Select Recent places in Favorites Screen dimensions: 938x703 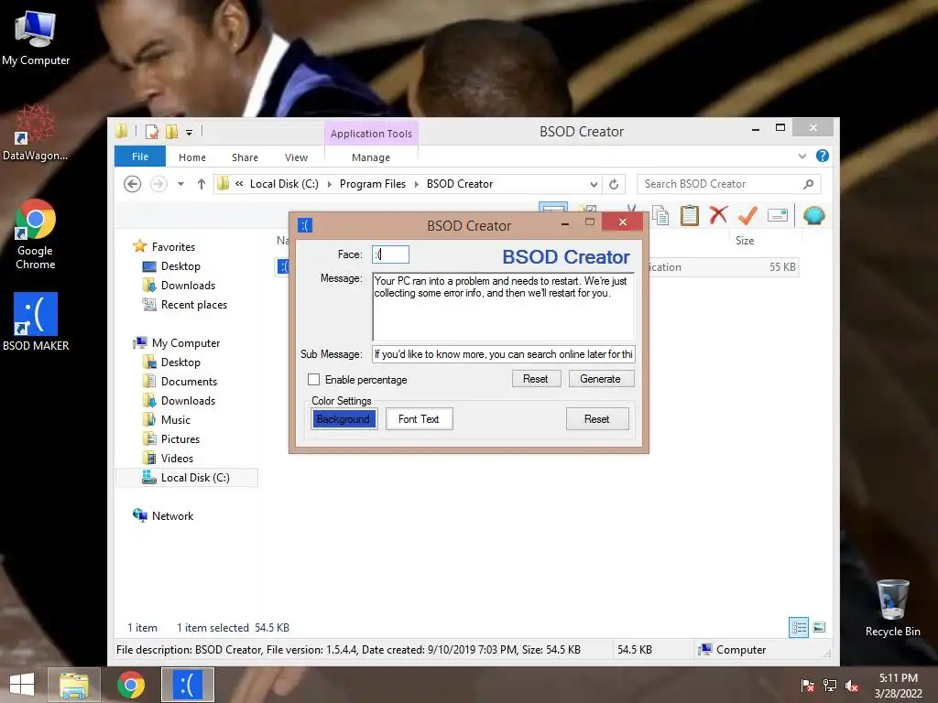pyautogui.click(x=194, y=304)
